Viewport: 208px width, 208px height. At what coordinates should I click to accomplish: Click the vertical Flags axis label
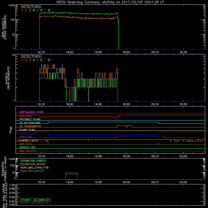(x=11, y=130)
